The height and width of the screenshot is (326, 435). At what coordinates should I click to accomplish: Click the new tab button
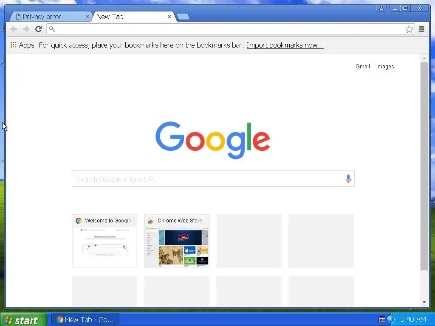[183, 17]
